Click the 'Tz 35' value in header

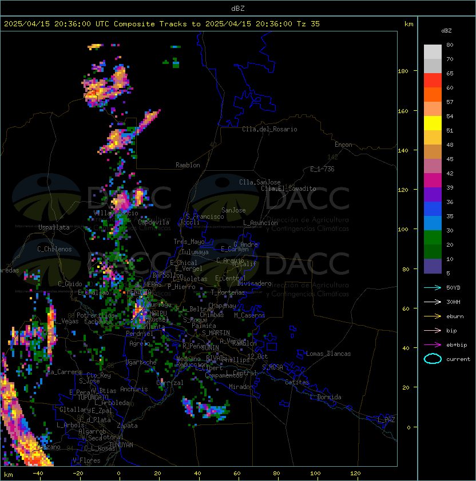308,24
